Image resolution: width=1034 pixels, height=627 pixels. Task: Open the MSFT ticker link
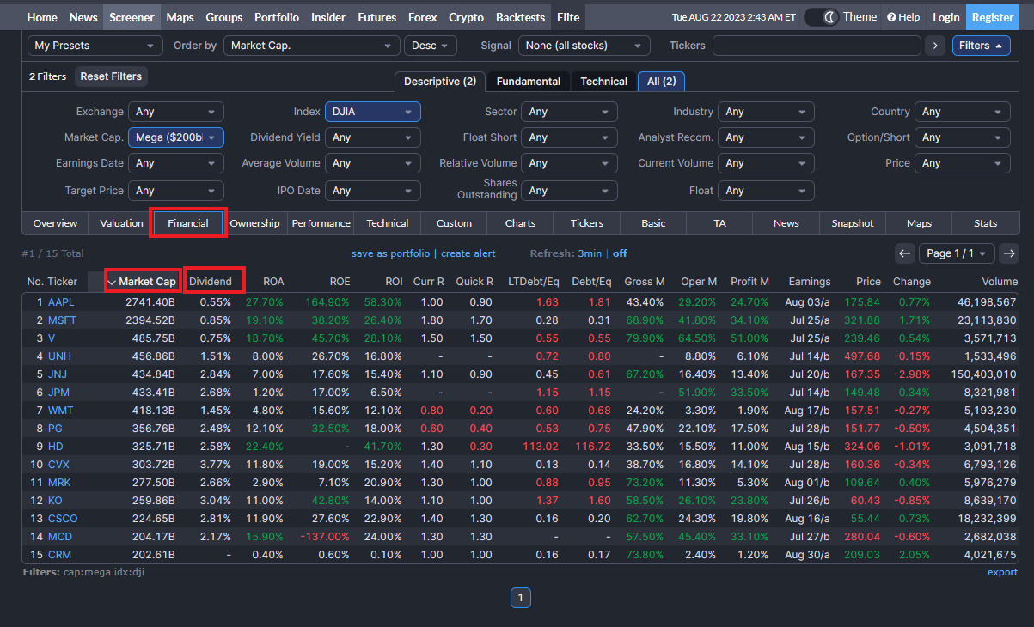point(62,320)
